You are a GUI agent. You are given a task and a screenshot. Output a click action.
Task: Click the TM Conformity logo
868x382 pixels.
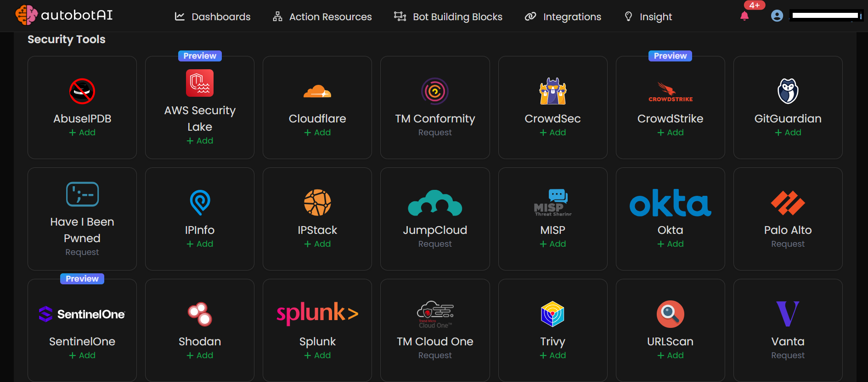pos(435,91)
